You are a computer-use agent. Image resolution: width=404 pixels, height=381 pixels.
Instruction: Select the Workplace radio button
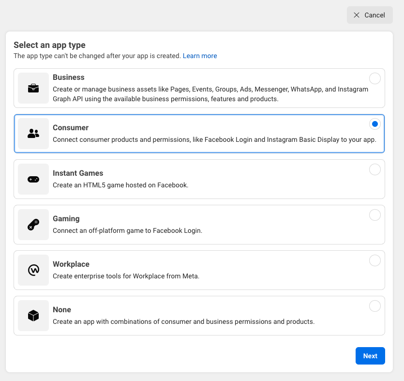point(375,260)
